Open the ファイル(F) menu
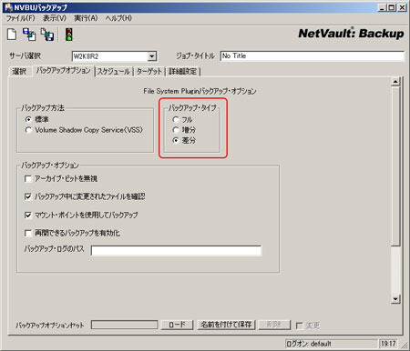The height and width of the screenshot is (351, 410). coord(20,18)
